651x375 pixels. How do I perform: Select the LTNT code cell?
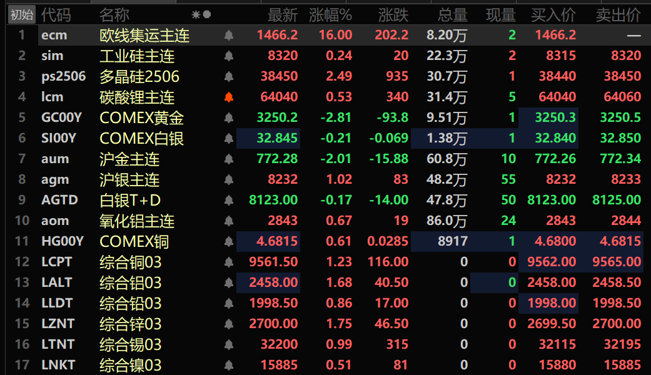[x=58, y=344]
